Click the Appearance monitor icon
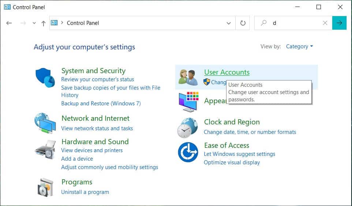 pos(188,102)
